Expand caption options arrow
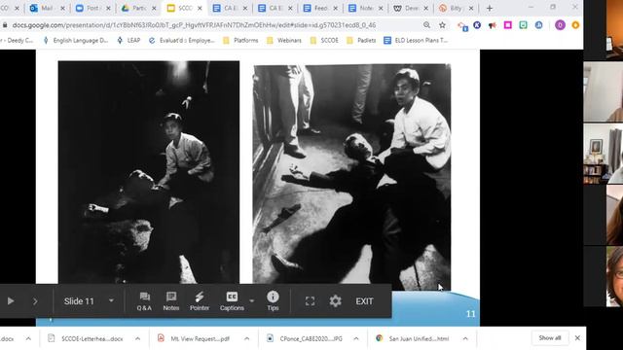Screen dimensions: 623x350 click(x=251, y=300)
